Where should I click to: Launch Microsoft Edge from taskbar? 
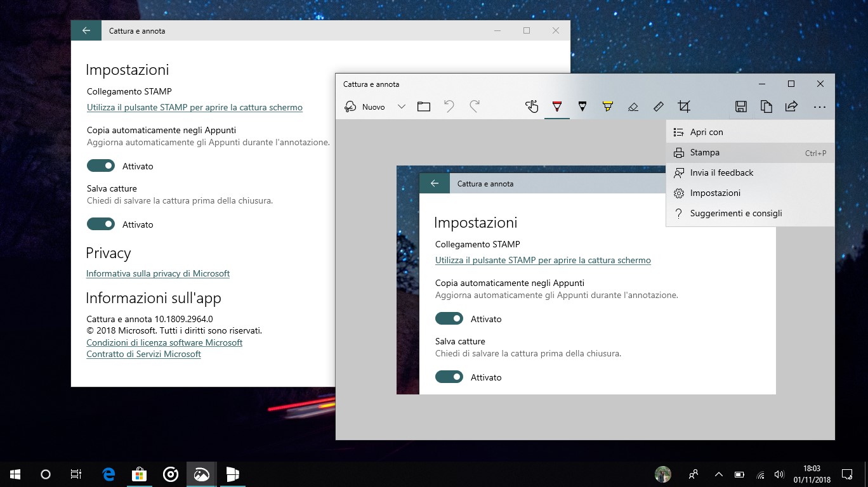(109, 474)
